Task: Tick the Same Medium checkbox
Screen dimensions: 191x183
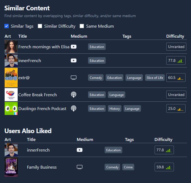Action: [82, 26]
